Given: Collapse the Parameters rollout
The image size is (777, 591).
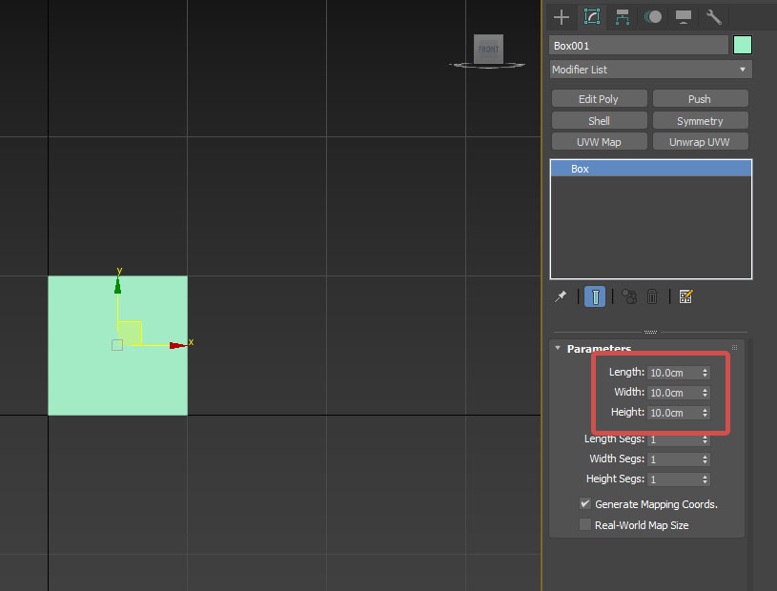Looking at the screenshot, I should coord(558,348).
